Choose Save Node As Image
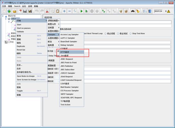Image resolution: width=175 pixels, height=128 pixels. [x=31, y=76]
